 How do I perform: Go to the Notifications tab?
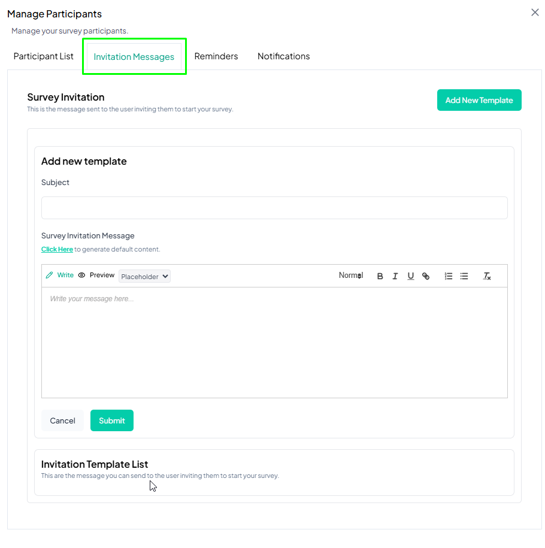[283, 56]
